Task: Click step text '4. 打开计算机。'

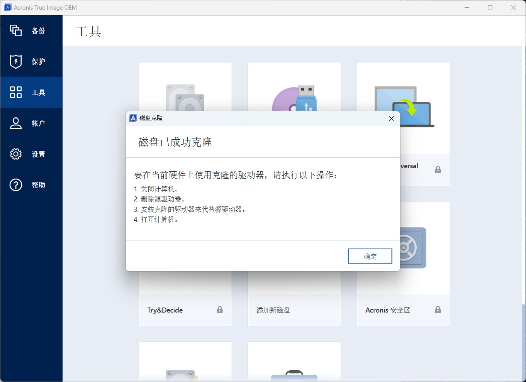Action: pyautogui.click(x=156, y=220)
